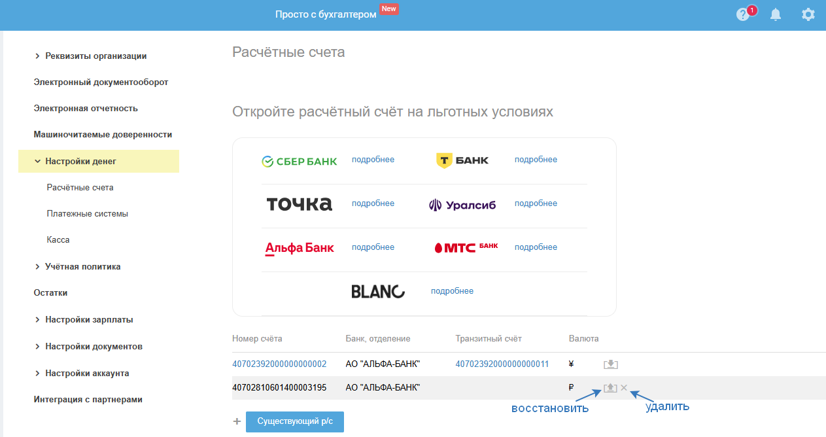Collapse Настройки денег section

tap(37, 161)
